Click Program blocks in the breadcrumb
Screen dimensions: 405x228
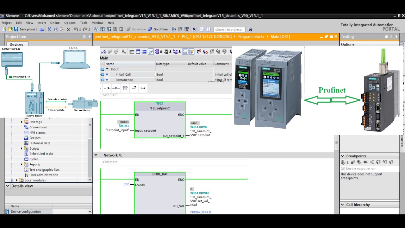[251, 36]
